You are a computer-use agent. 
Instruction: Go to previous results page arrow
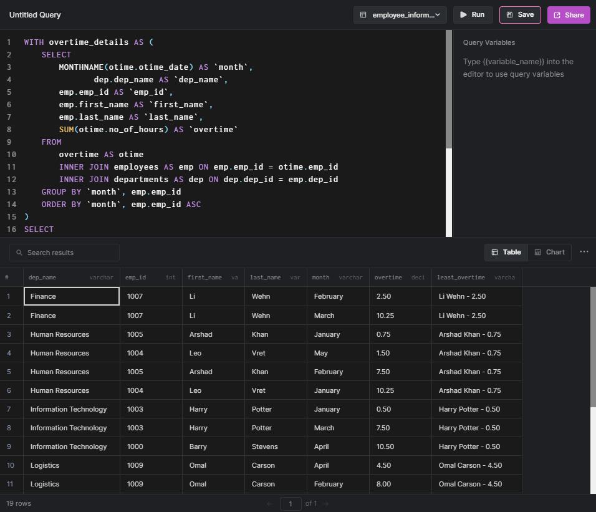[x=269, y=504]
